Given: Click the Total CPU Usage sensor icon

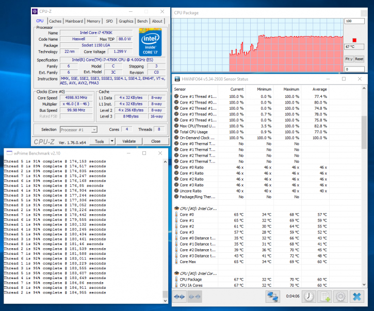Looking at the screenshot, I should point(176,132).
